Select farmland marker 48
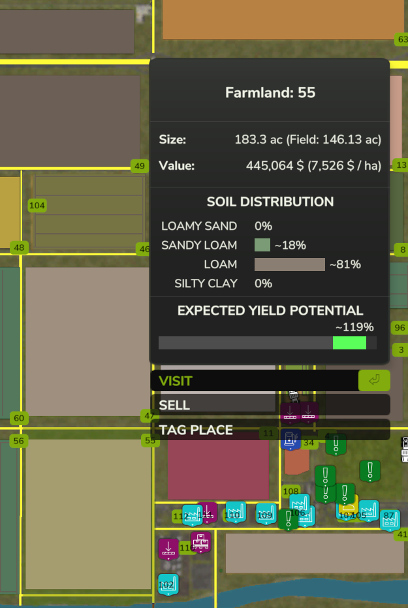This screenshot has height=608, width=408. pos(19,248)
